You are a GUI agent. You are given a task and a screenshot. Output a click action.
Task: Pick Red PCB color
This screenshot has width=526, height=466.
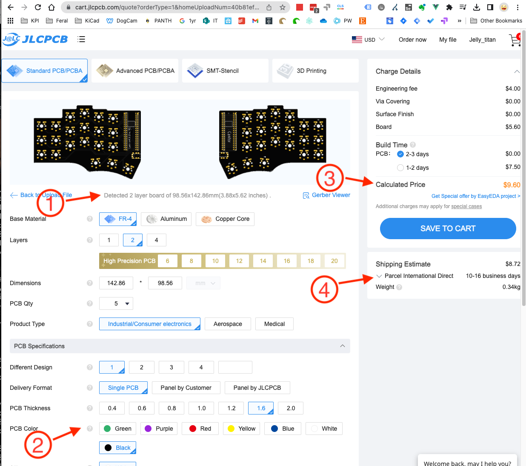[200, 429]
